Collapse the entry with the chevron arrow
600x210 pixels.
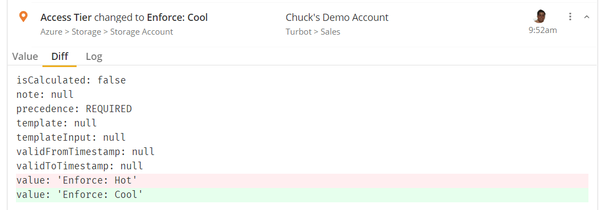587,16
